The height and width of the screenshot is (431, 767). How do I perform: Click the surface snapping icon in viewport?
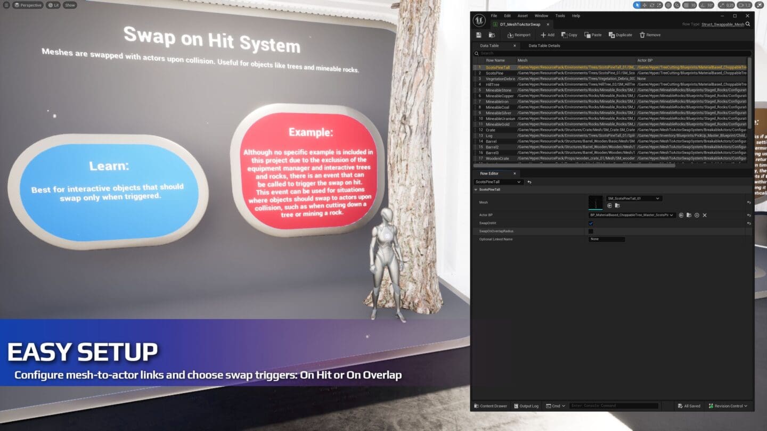[x=677, y=5]
